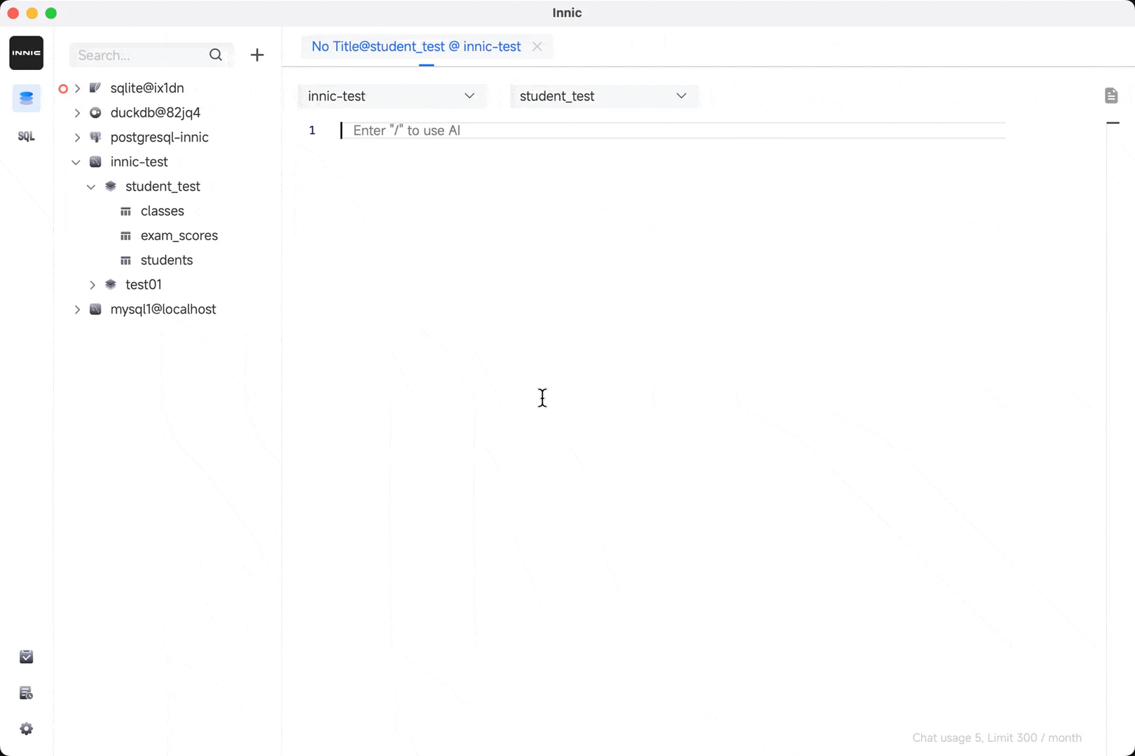
Task: Expand the test01 schema
Action: [x=92, y=285]
